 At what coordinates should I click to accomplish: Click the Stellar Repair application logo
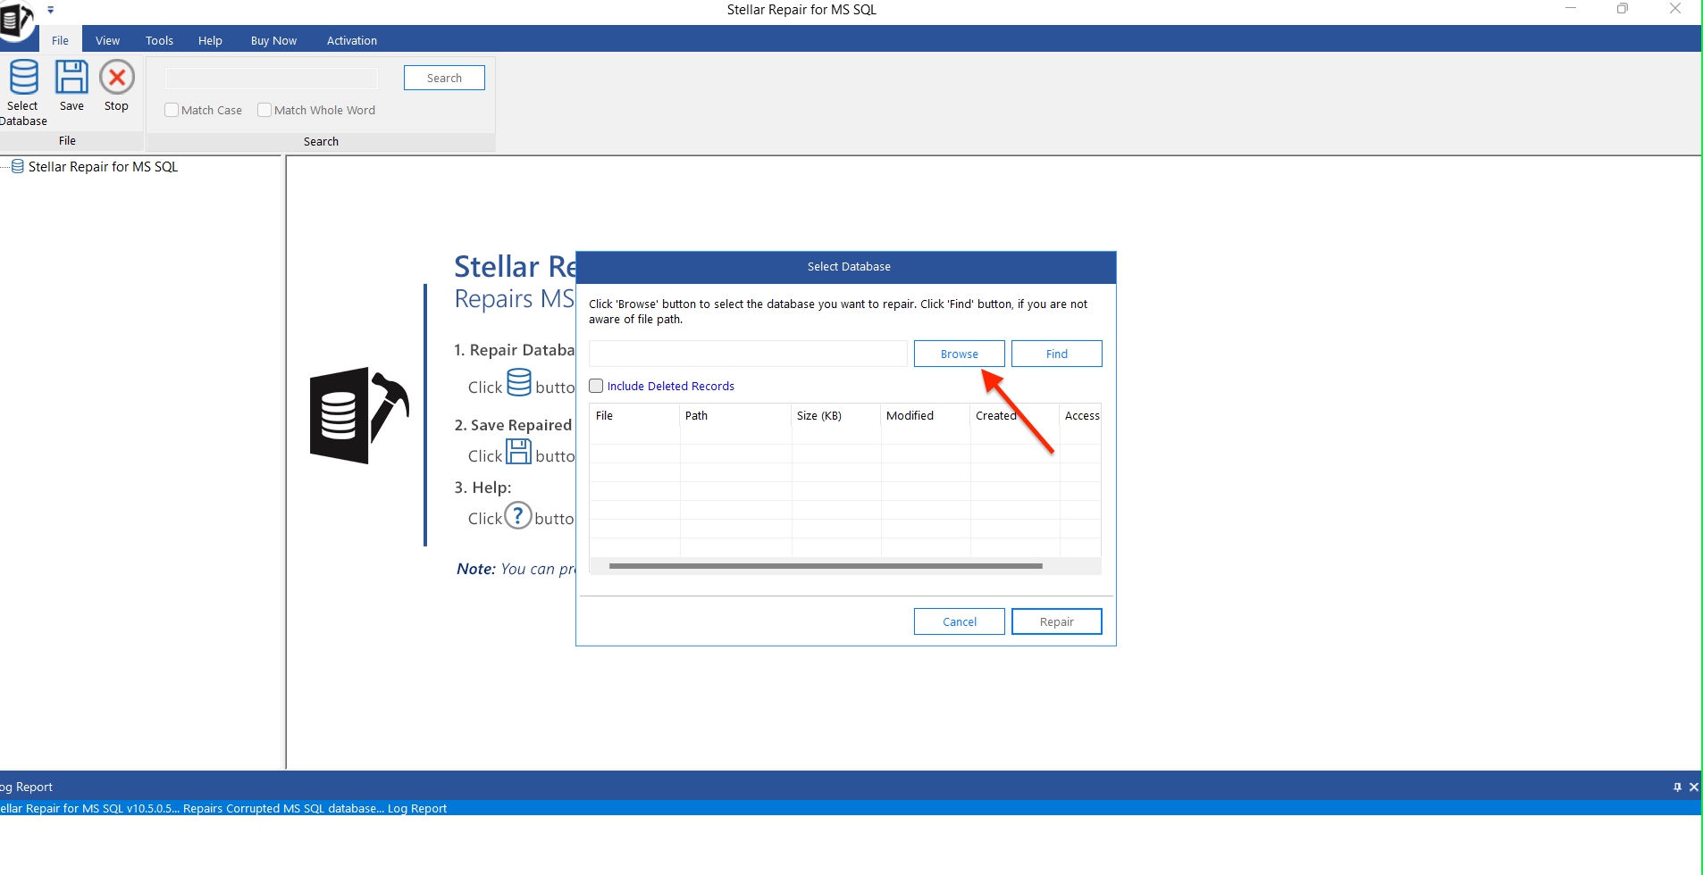coord(18,20)
